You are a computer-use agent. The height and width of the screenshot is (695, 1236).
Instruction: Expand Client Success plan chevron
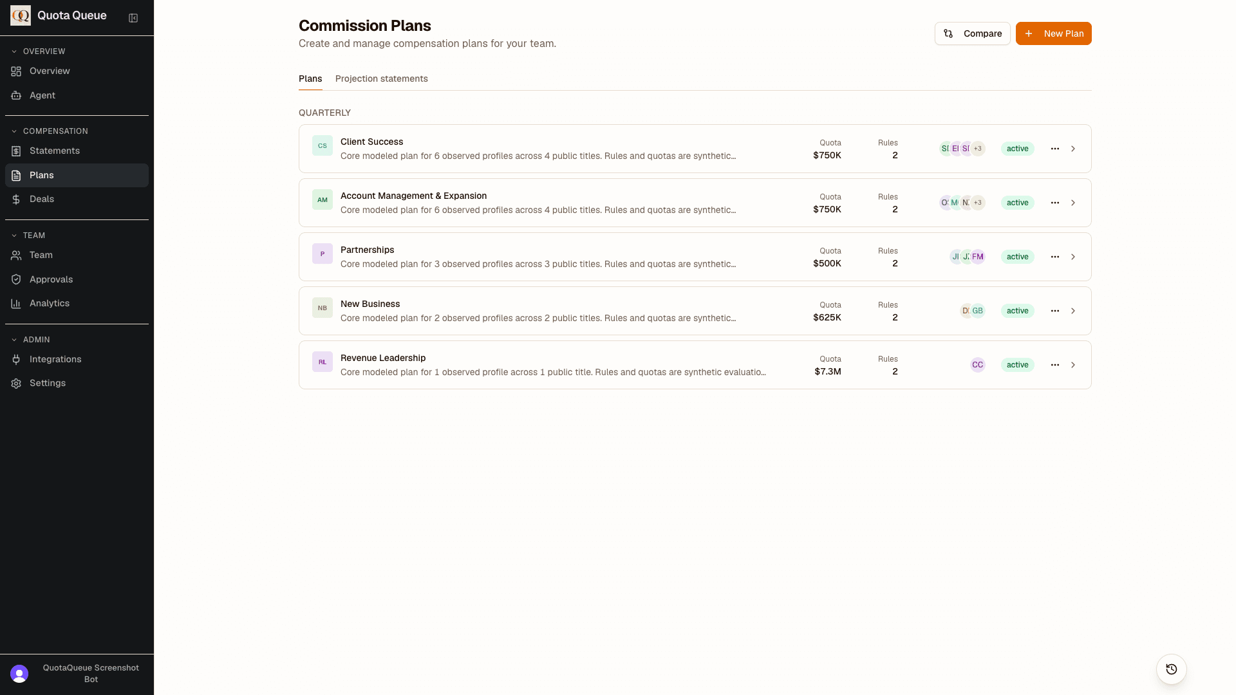(1072, 149)
